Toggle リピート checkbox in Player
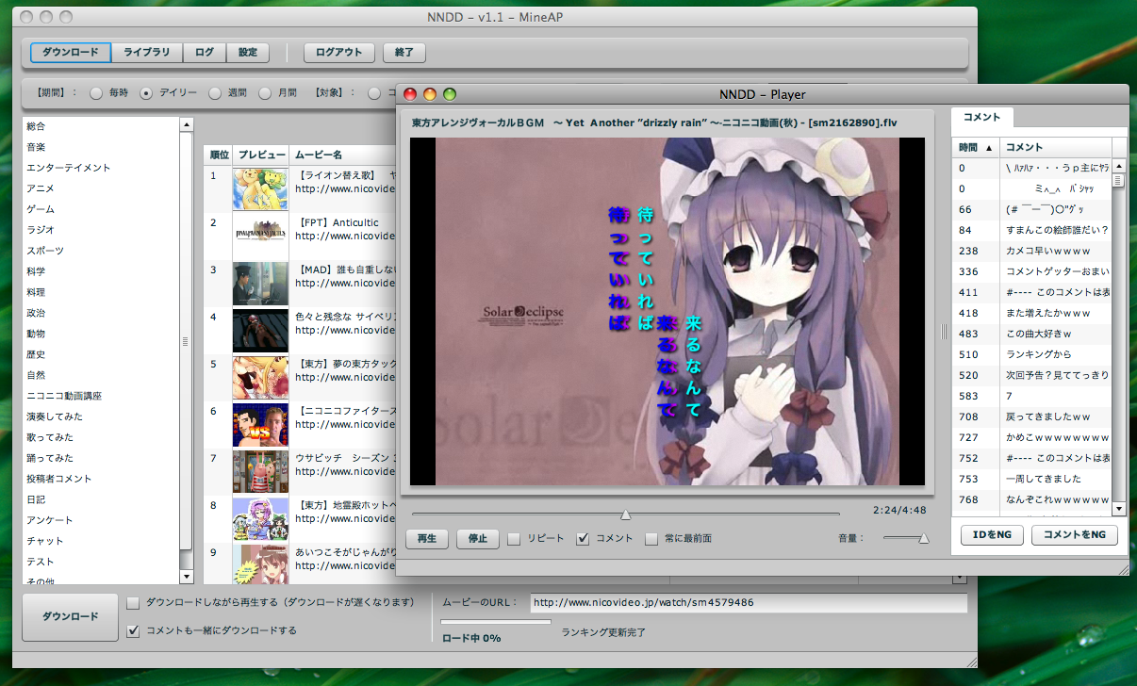Image resolution: width=1137 pixels, height=686 pixels. point(514,539)
